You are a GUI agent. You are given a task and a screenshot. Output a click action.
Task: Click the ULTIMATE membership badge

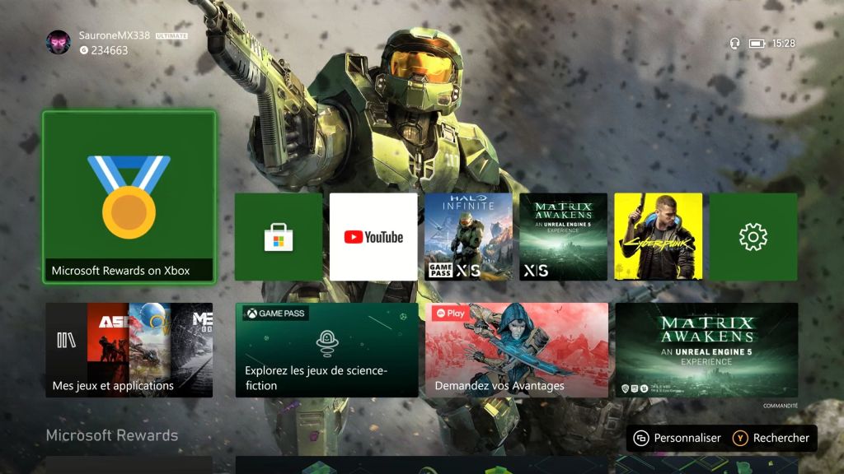coord(171,36)
